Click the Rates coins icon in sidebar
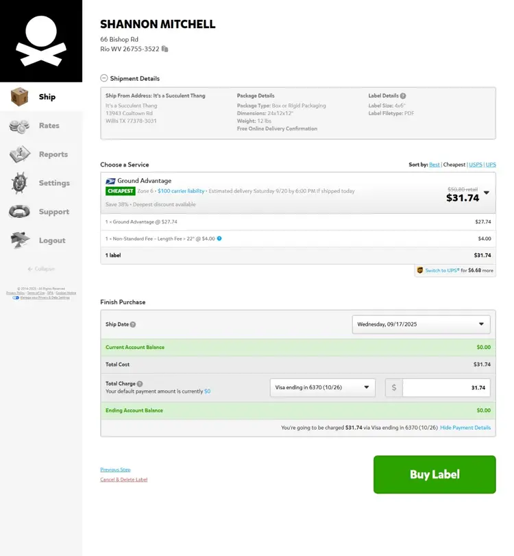This screenshot has width=514, height=556. pyautogui.click(x=20, y=126)
